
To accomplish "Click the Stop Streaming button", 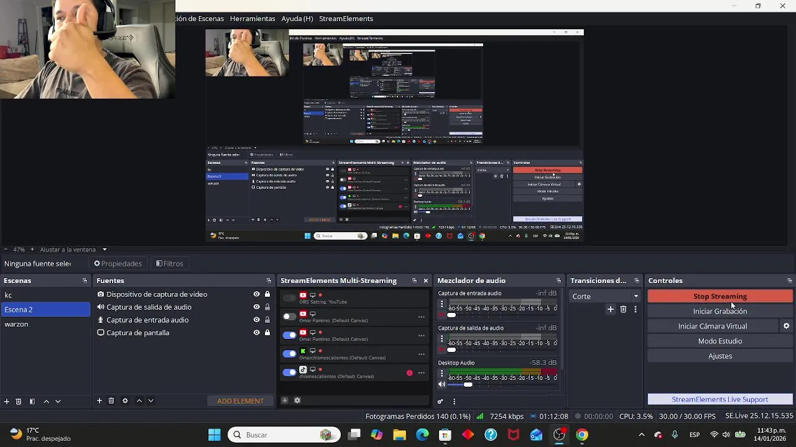I will [x=720, y=296].
